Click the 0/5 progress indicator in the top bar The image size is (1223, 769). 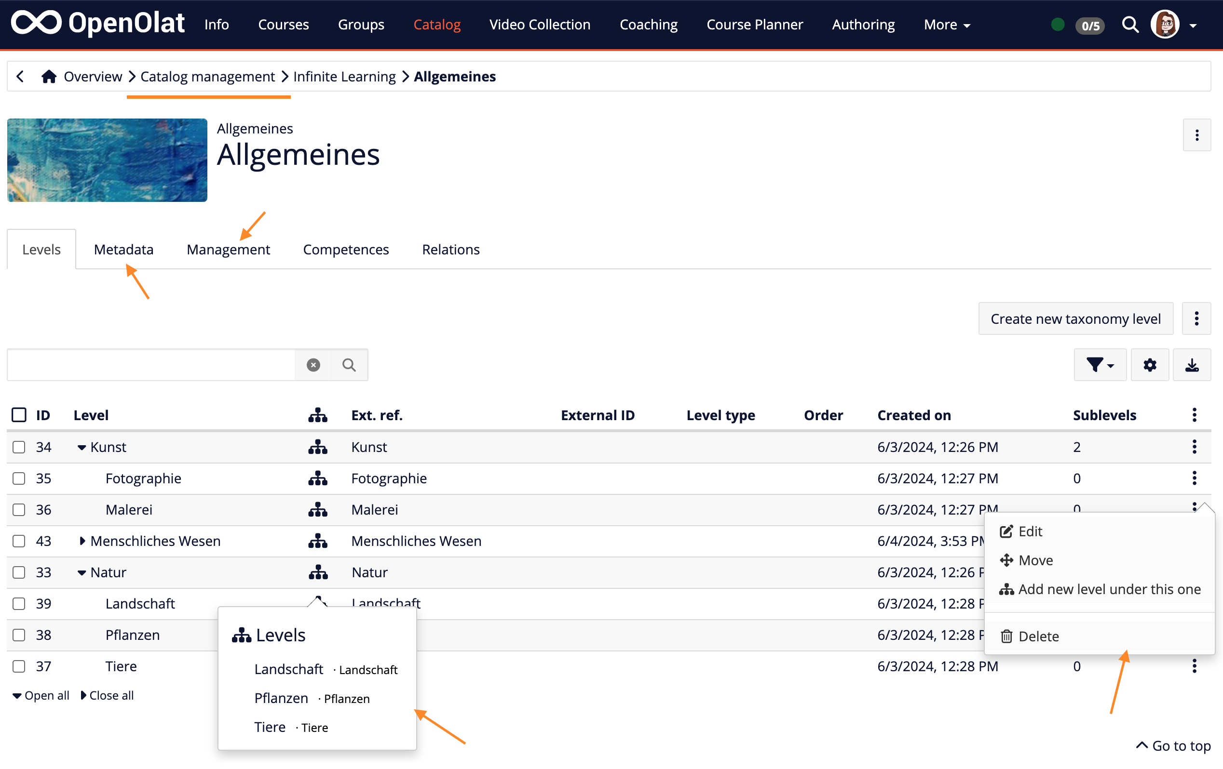(x=1090, y=26)
